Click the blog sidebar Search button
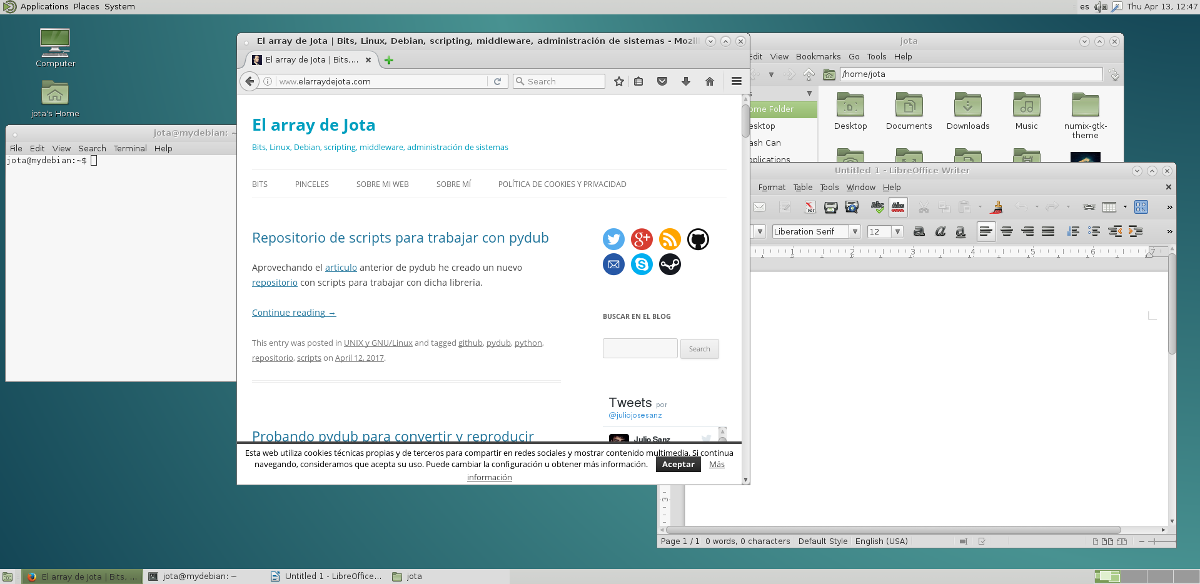The image size is (1200, 584). point(699,349)
